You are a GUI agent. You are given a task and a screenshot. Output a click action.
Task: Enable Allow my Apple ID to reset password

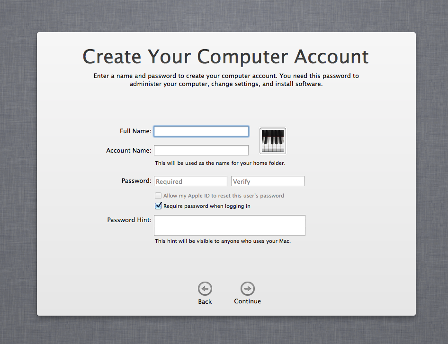click(x=158, y=196)
